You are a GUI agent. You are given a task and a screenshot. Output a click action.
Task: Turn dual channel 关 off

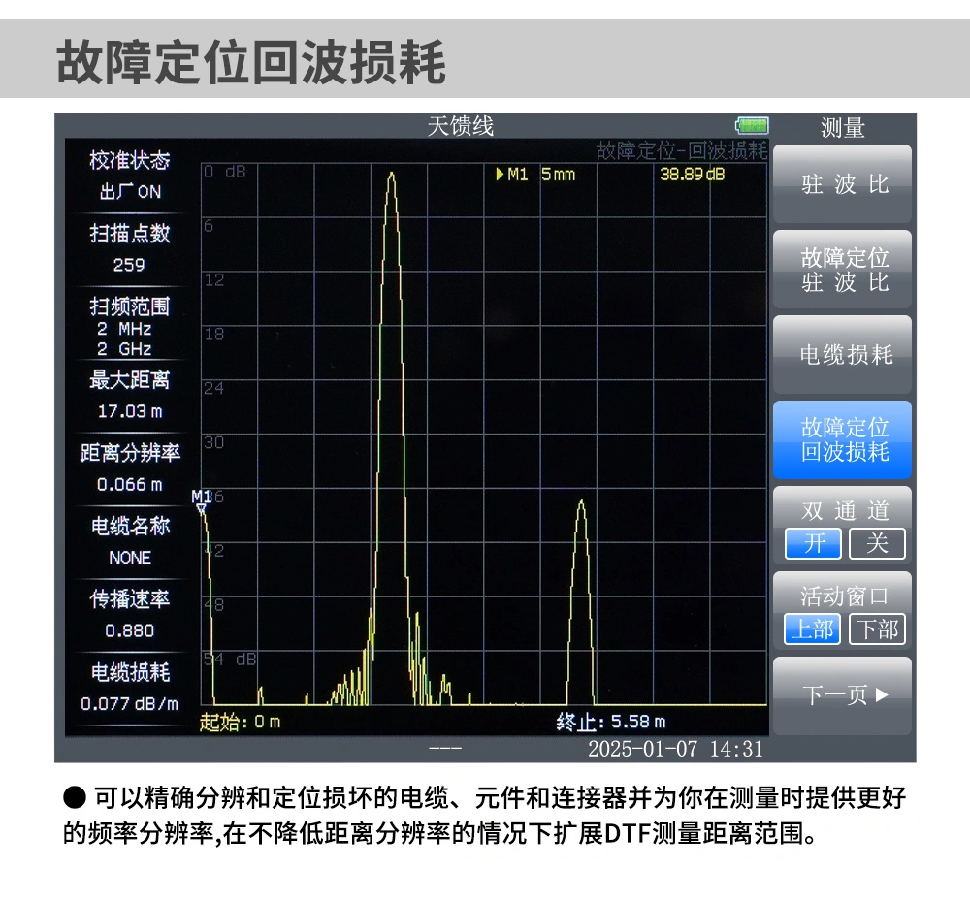(x=876, y=543)
